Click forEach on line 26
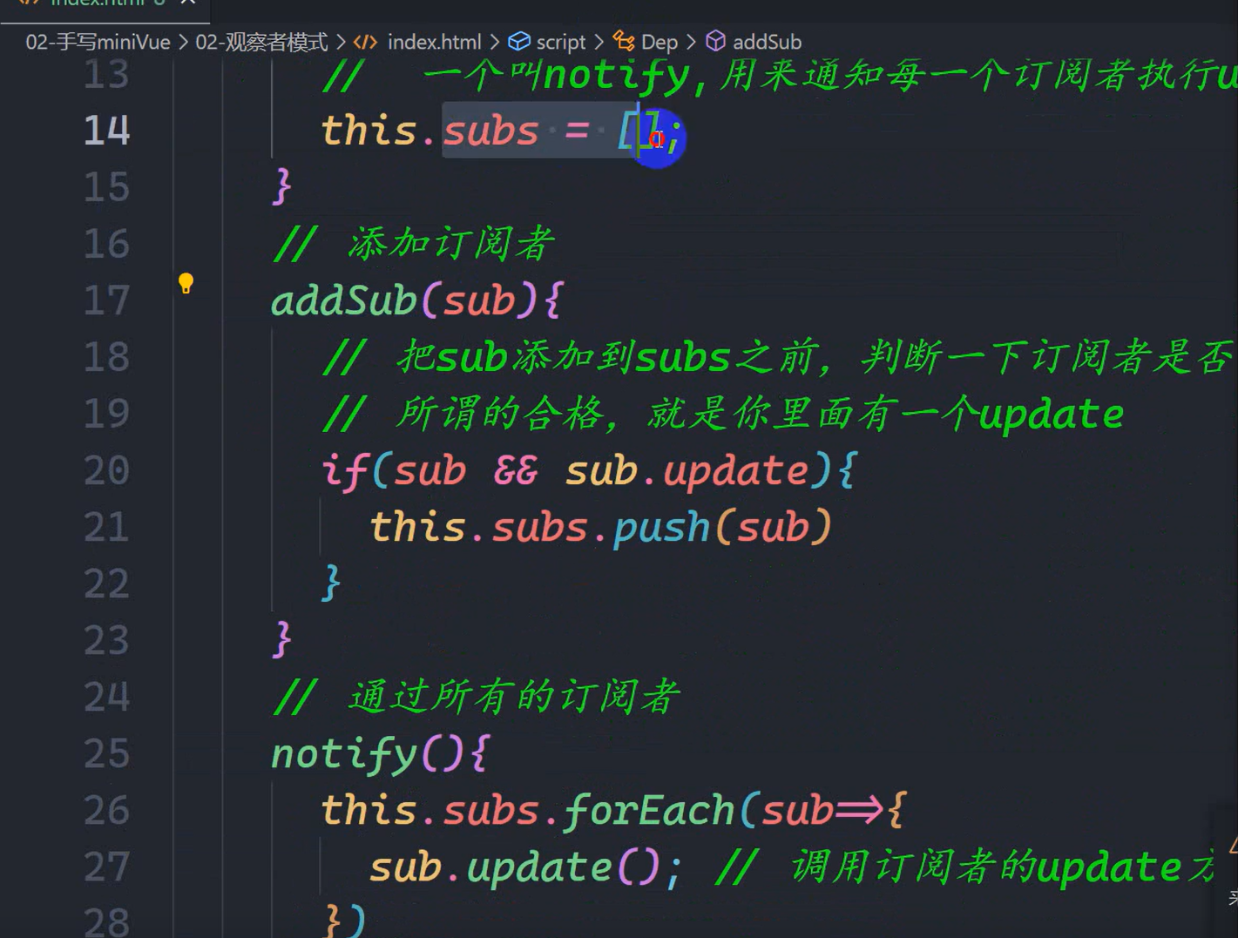 click(649, 811)
